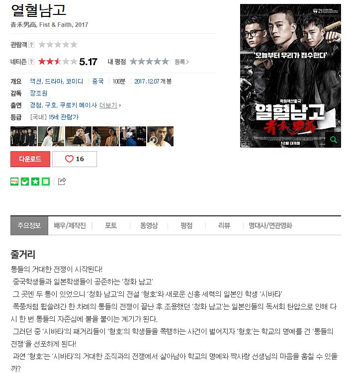
Task: Click the help icon next to 관람객
Action: [x=31, y=45]
